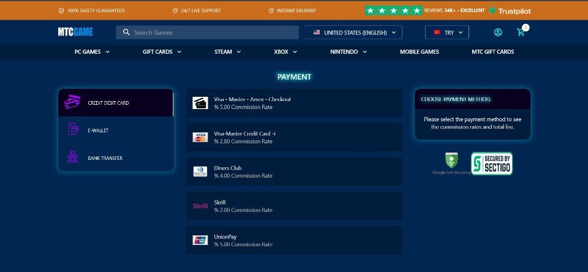Viewport: 588px width, 272px height.
Task: Choose Diners Club payment option
Action: click(x=295, y=172)
